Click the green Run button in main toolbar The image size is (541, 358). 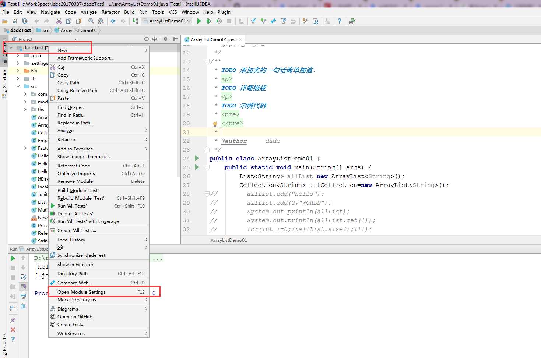pyautogui.click(x=199, y=21)
